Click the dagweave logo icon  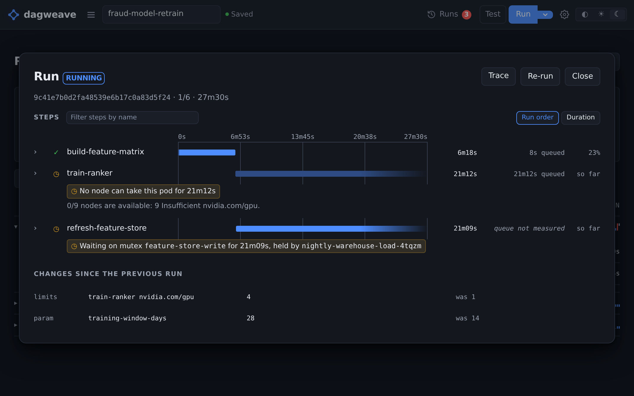pos(14,14)
